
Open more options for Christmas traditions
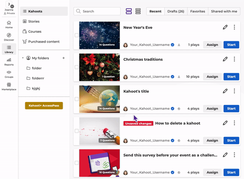[x=234, y=59]
